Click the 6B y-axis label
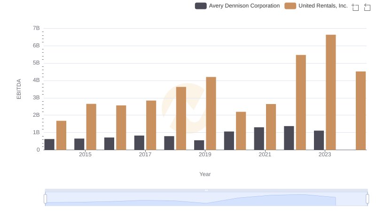The image size is (376, 217). pyautogui.click(x=36, y=45)
